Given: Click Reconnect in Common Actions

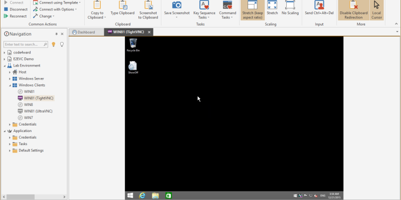Looking at the screenshot, I should (x=16, y=16).
